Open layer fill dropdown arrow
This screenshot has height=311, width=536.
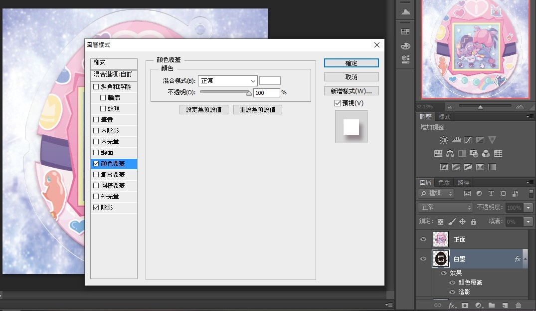pos(529,222)
